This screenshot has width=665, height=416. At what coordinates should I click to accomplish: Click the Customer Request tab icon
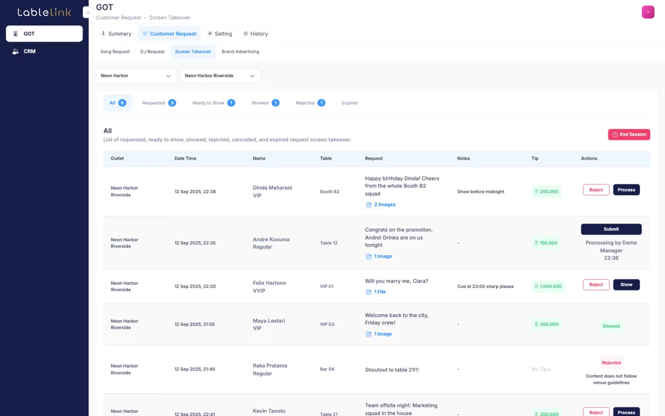click(145, 34)
